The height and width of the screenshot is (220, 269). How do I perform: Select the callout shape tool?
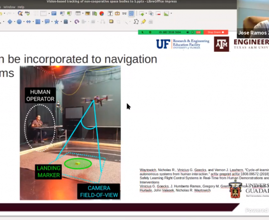point(47,22)
